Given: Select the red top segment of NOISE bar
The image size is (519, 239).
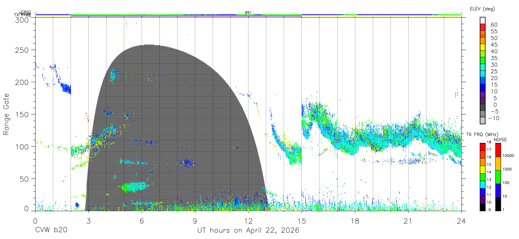Looking at the screenshot, I should click(x=497, y=150).
